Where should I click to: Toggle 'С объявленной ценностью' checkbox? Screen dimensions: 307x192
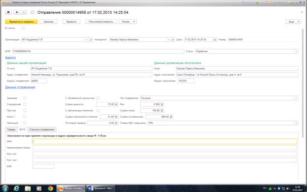coord(98,98)
